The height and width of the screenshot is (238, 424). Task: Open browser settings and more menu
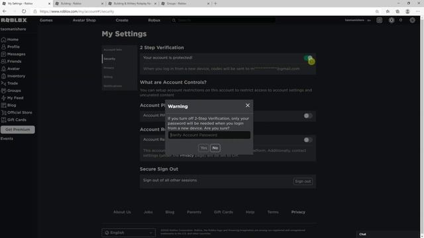(418, 11)
